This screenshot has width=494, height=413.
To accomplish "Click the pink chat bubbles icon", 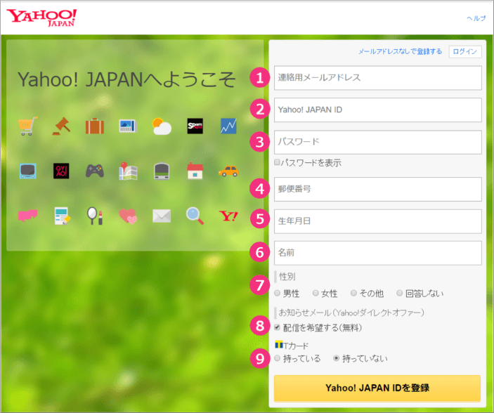I will tap(27, 216).
